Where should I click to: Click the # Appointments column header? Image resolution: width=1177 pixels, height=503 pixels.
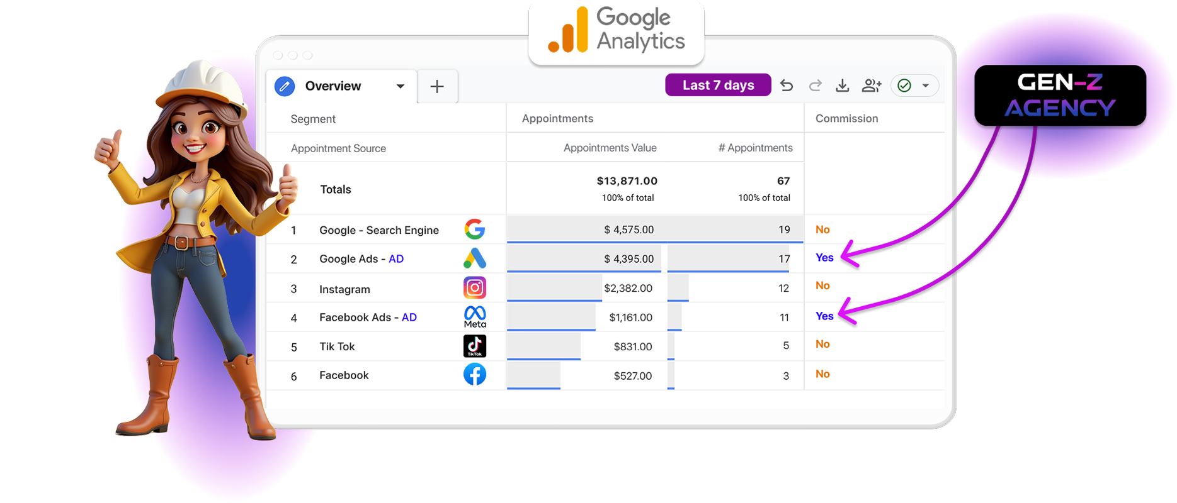[755, 148]
